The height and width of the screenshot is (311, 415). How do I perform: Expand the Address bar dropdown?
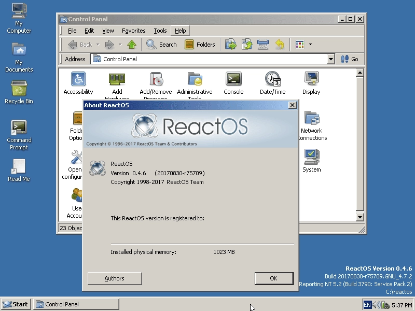click(330, 59)
